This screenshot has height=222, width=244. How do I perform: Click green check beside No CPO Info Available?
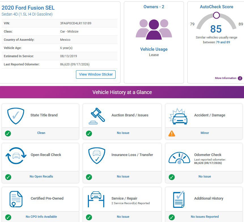[8, 217]
